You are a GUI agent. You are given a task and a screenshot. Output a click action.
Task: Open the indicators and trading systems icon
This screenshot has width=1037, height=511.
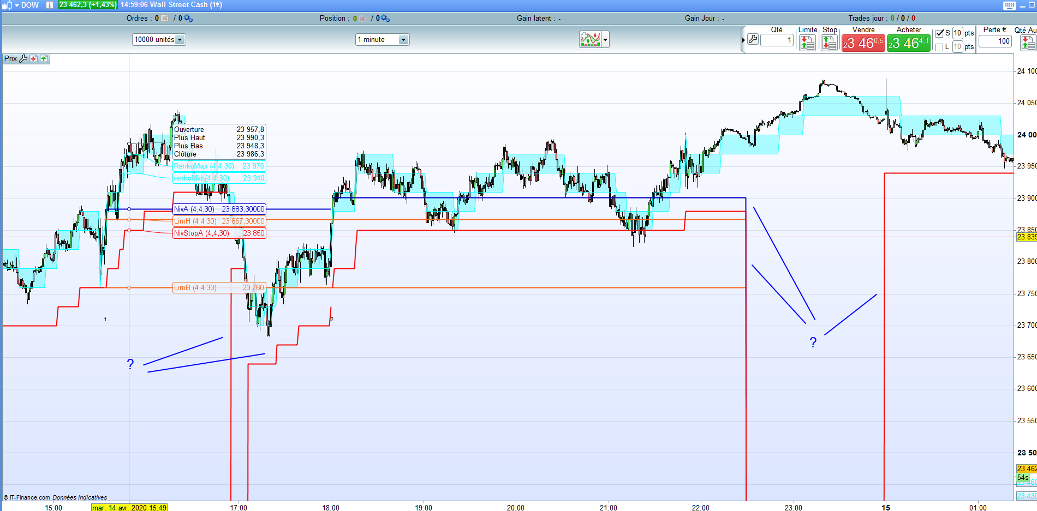(x=590, y=39)
